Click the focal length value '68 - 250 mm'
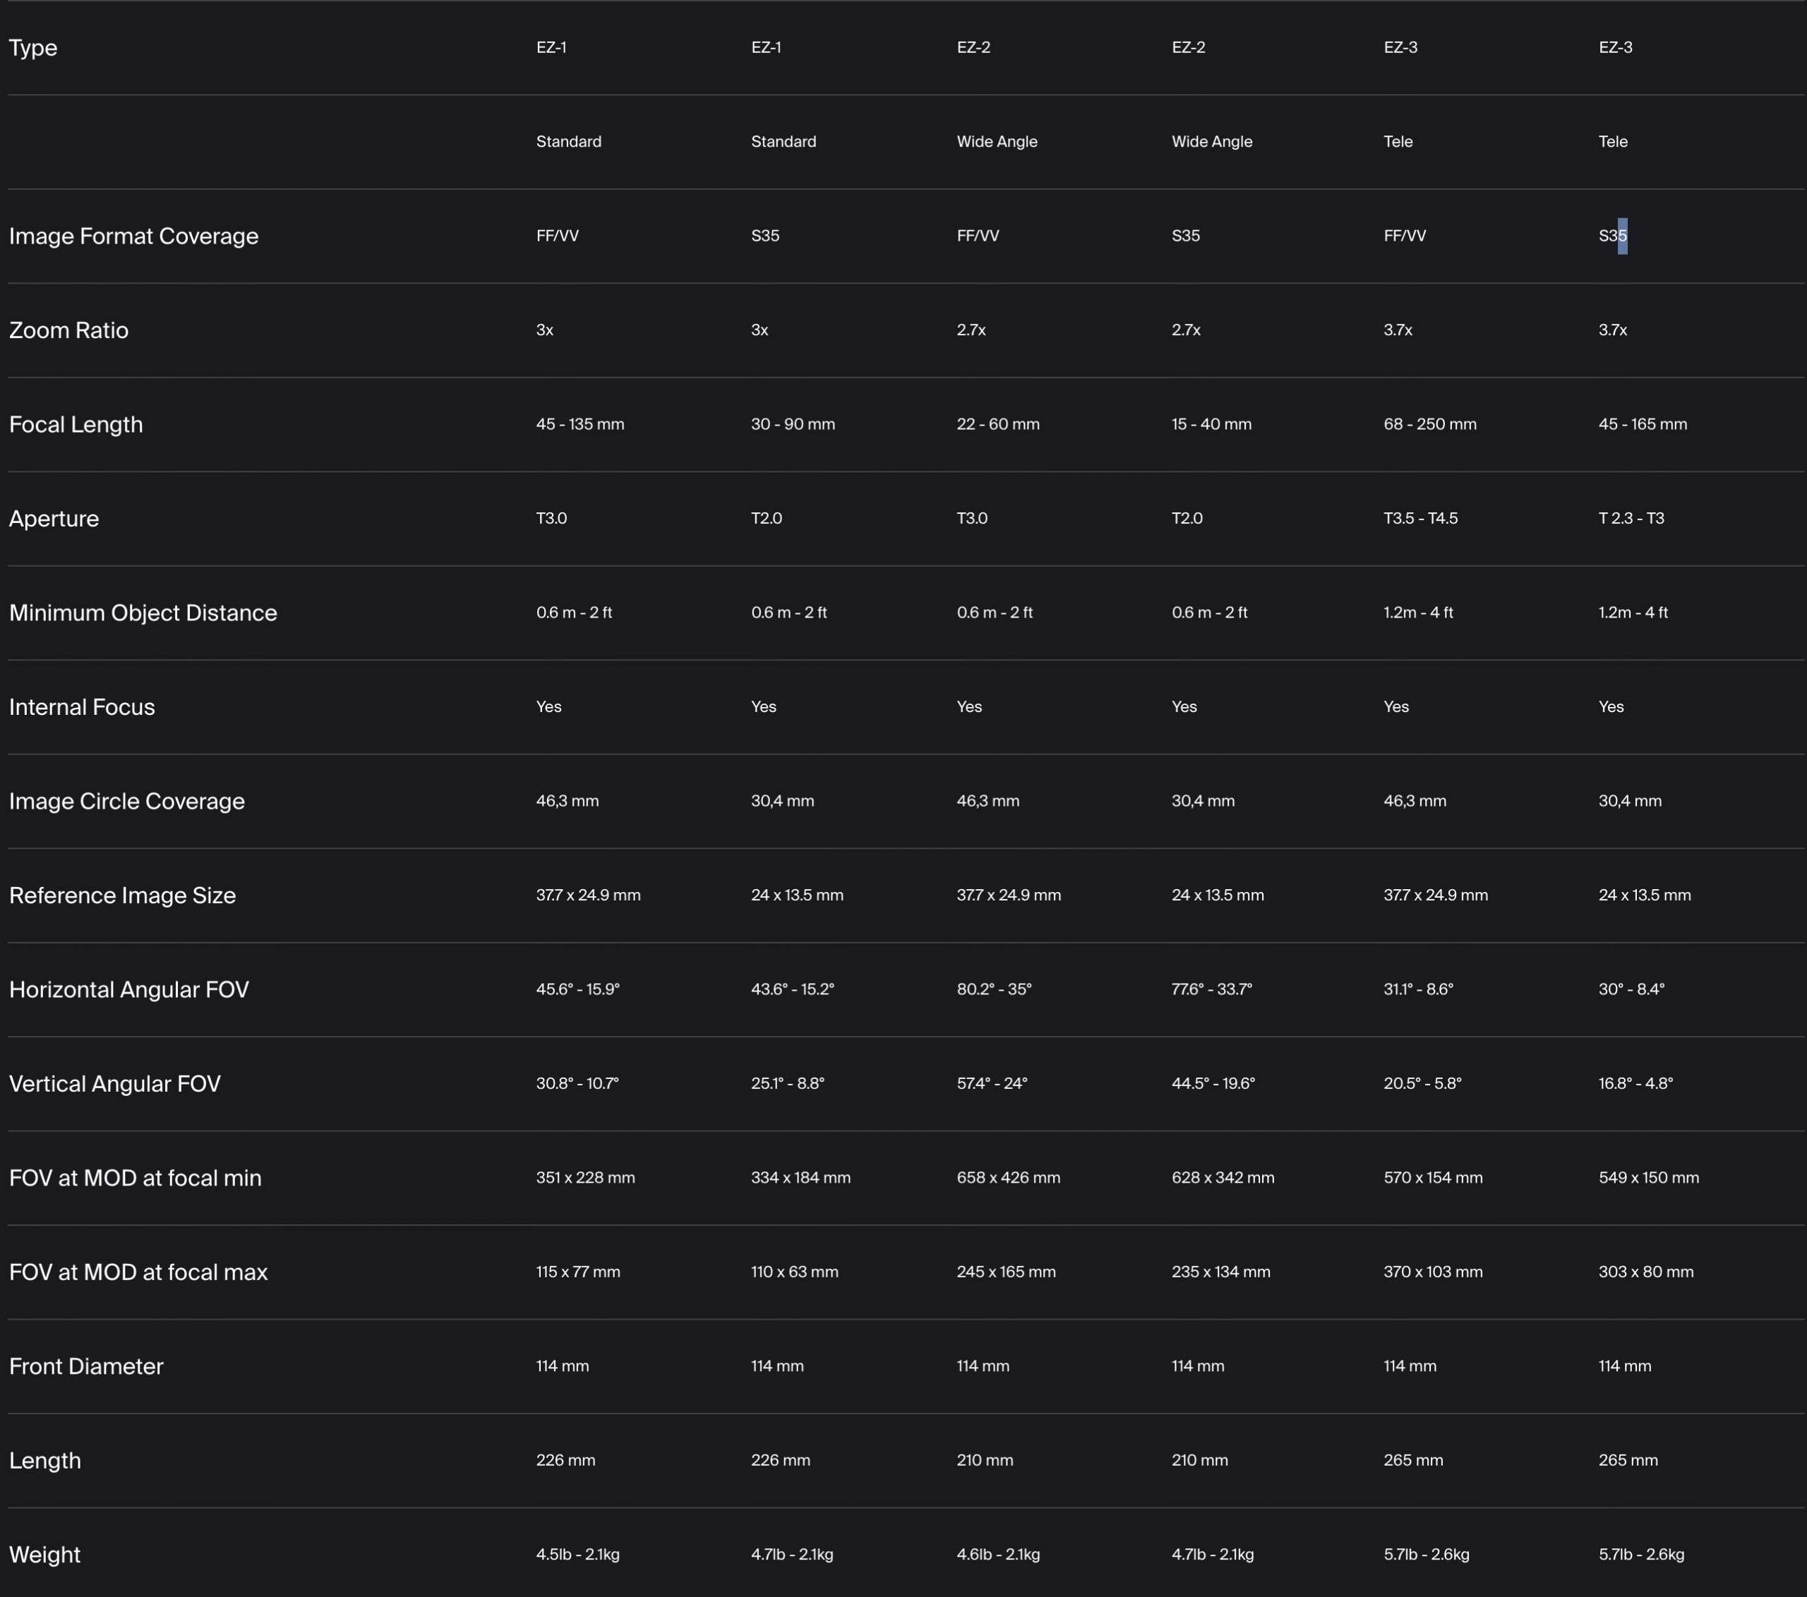Screen dimensions: 1807x1597 point(1429,424)
